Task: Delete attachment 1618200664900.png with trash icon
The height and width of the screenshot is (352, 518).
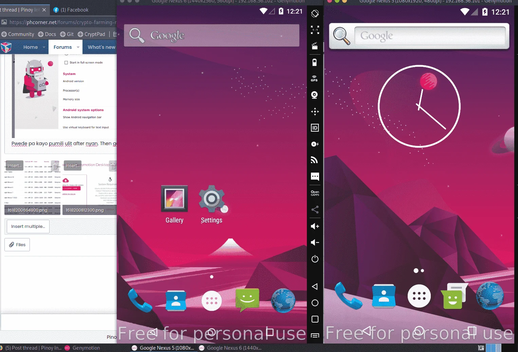Action: coord(55,166)
